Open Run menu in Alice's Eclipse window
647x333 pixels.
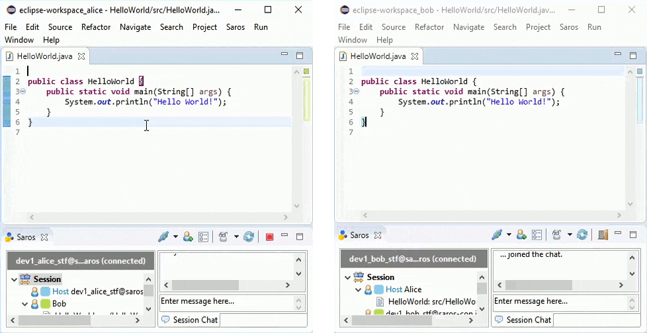261,27
